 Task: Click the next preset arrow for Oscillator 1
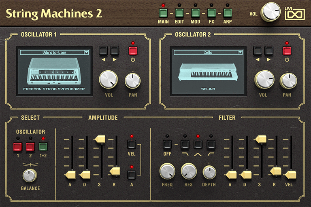coord(115,51)
